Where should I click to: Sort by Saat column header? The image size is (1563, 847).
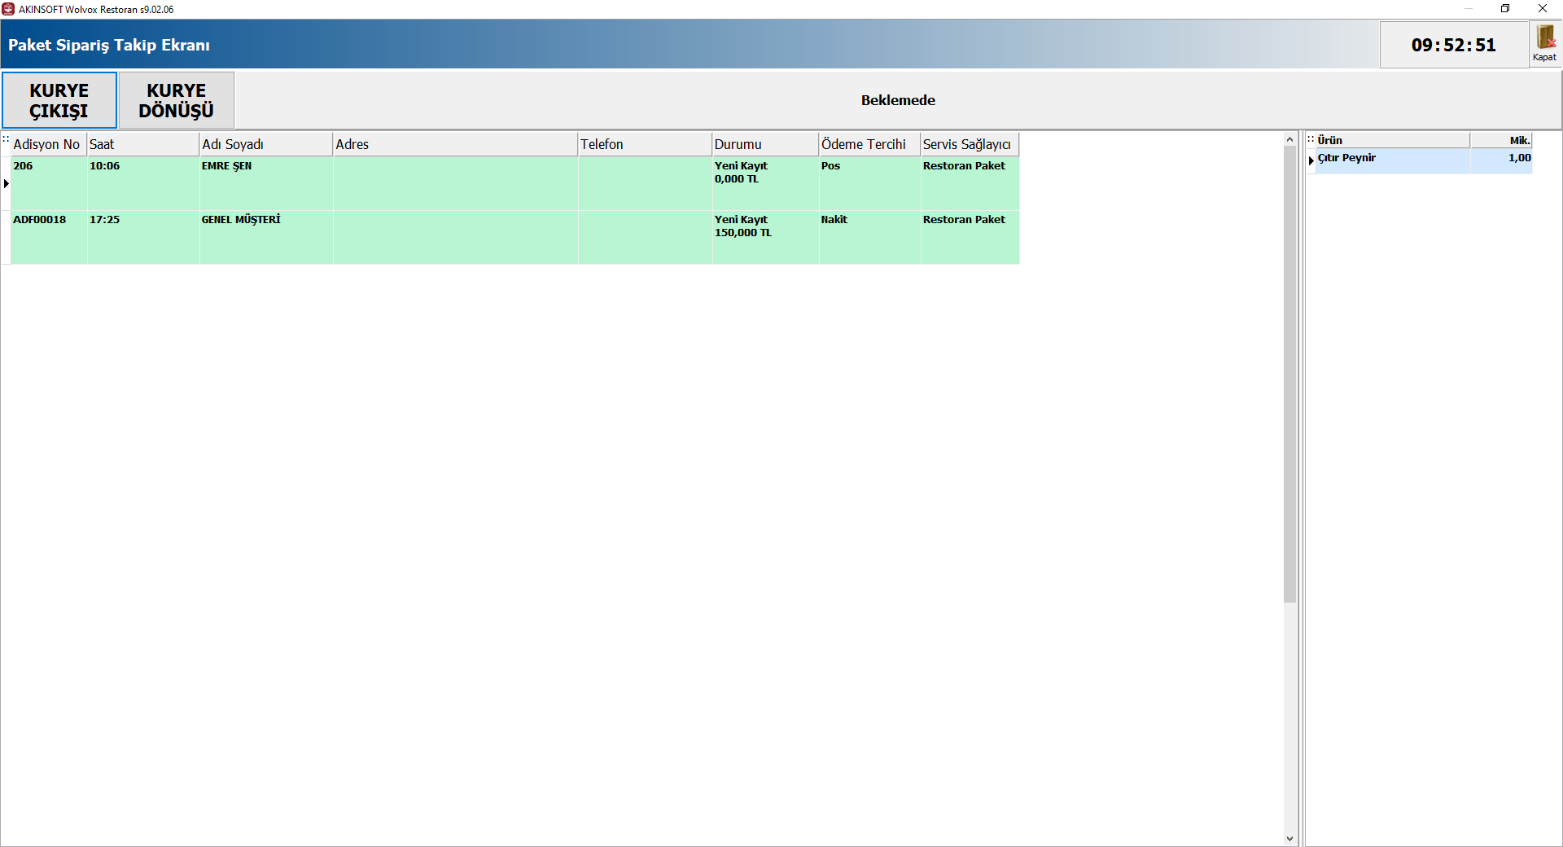143,144
